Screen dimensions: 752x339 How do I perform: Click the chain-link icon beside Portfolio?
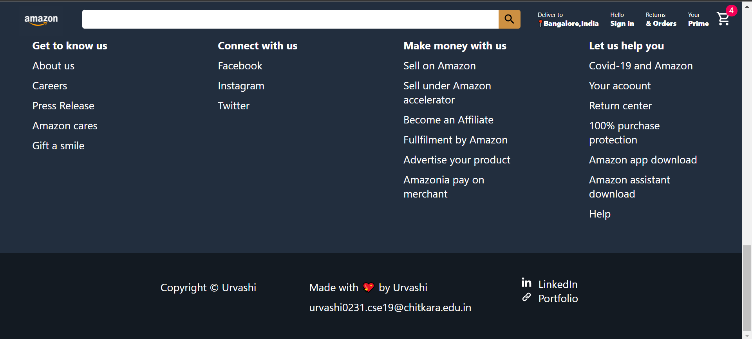[526, 297]
